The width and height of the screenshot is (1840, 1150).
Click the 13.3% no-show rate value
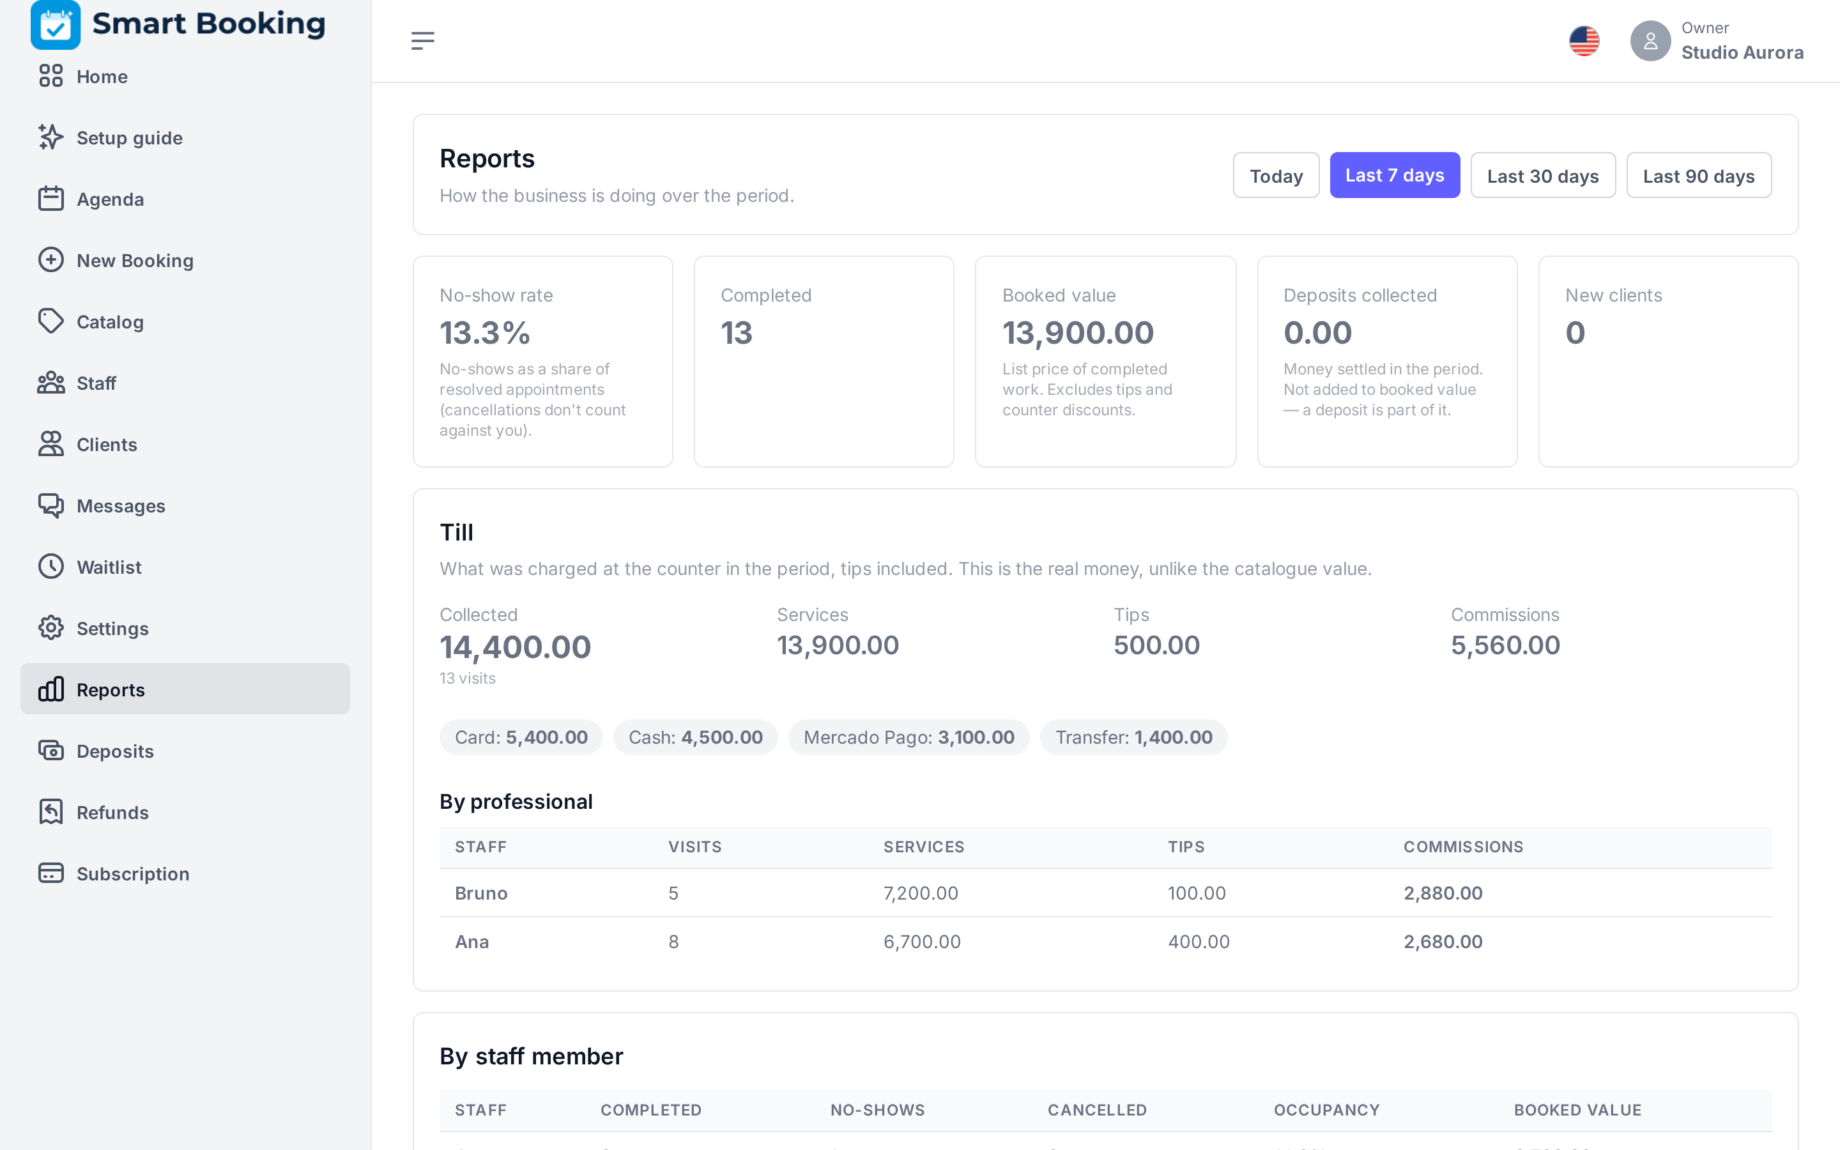click(484, 332)
